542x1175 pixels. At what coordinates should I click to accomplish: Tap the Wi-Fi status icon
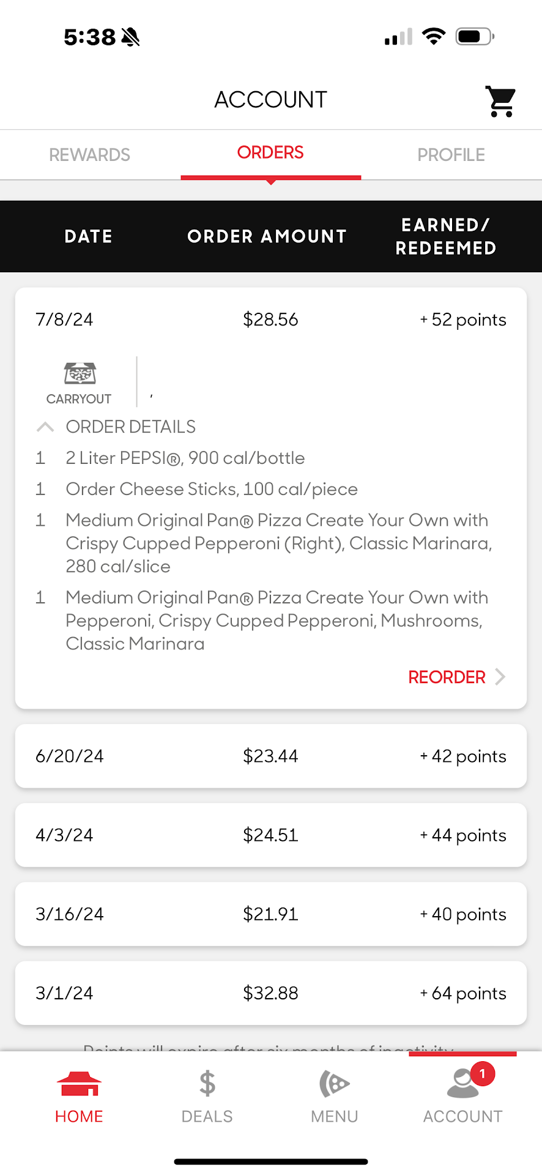click(x=434, y=37)
